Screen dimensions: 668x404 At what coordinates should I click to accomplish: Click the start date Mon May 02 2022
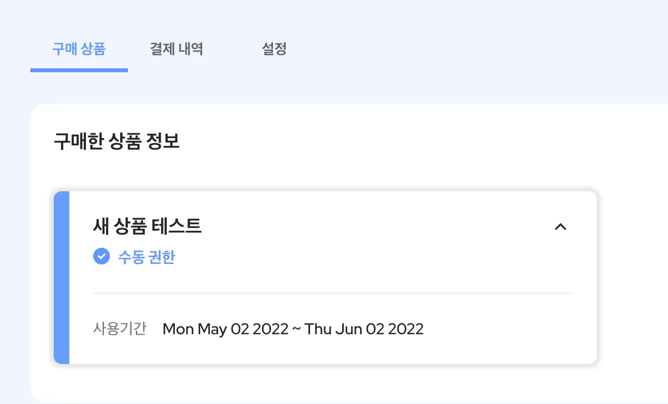pos(226,329)
